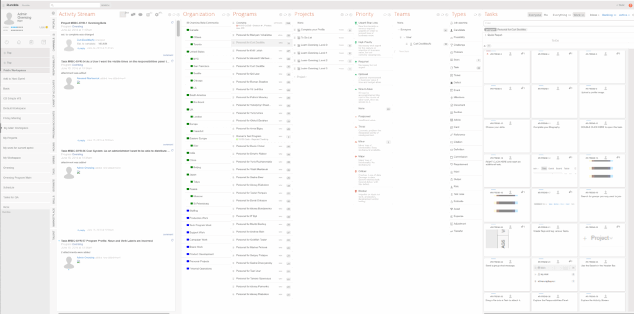
Task: Click the single speech bubble icon in Activity Stream
Action: (141, 15)
